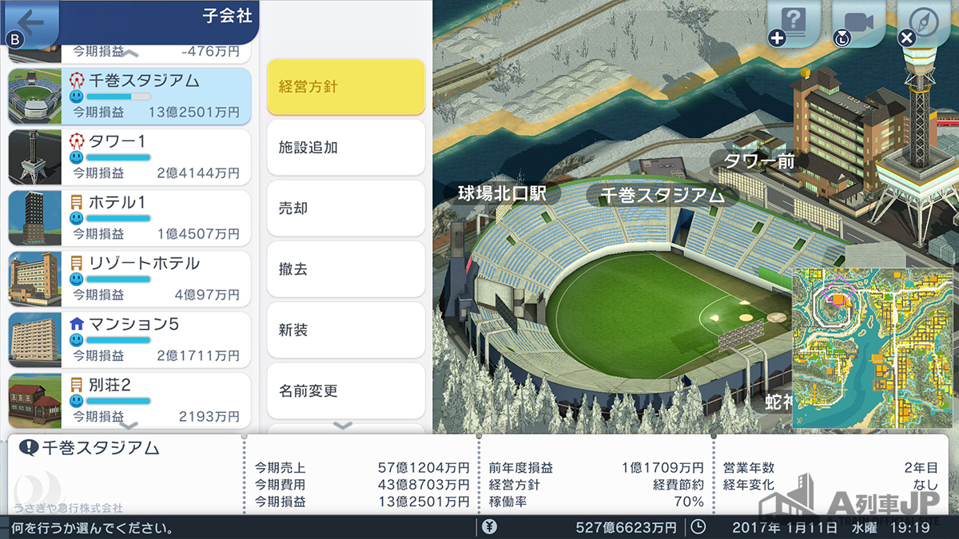Click the video camera view icon
The width and height of the screenshot is (959, 539).
858,22
